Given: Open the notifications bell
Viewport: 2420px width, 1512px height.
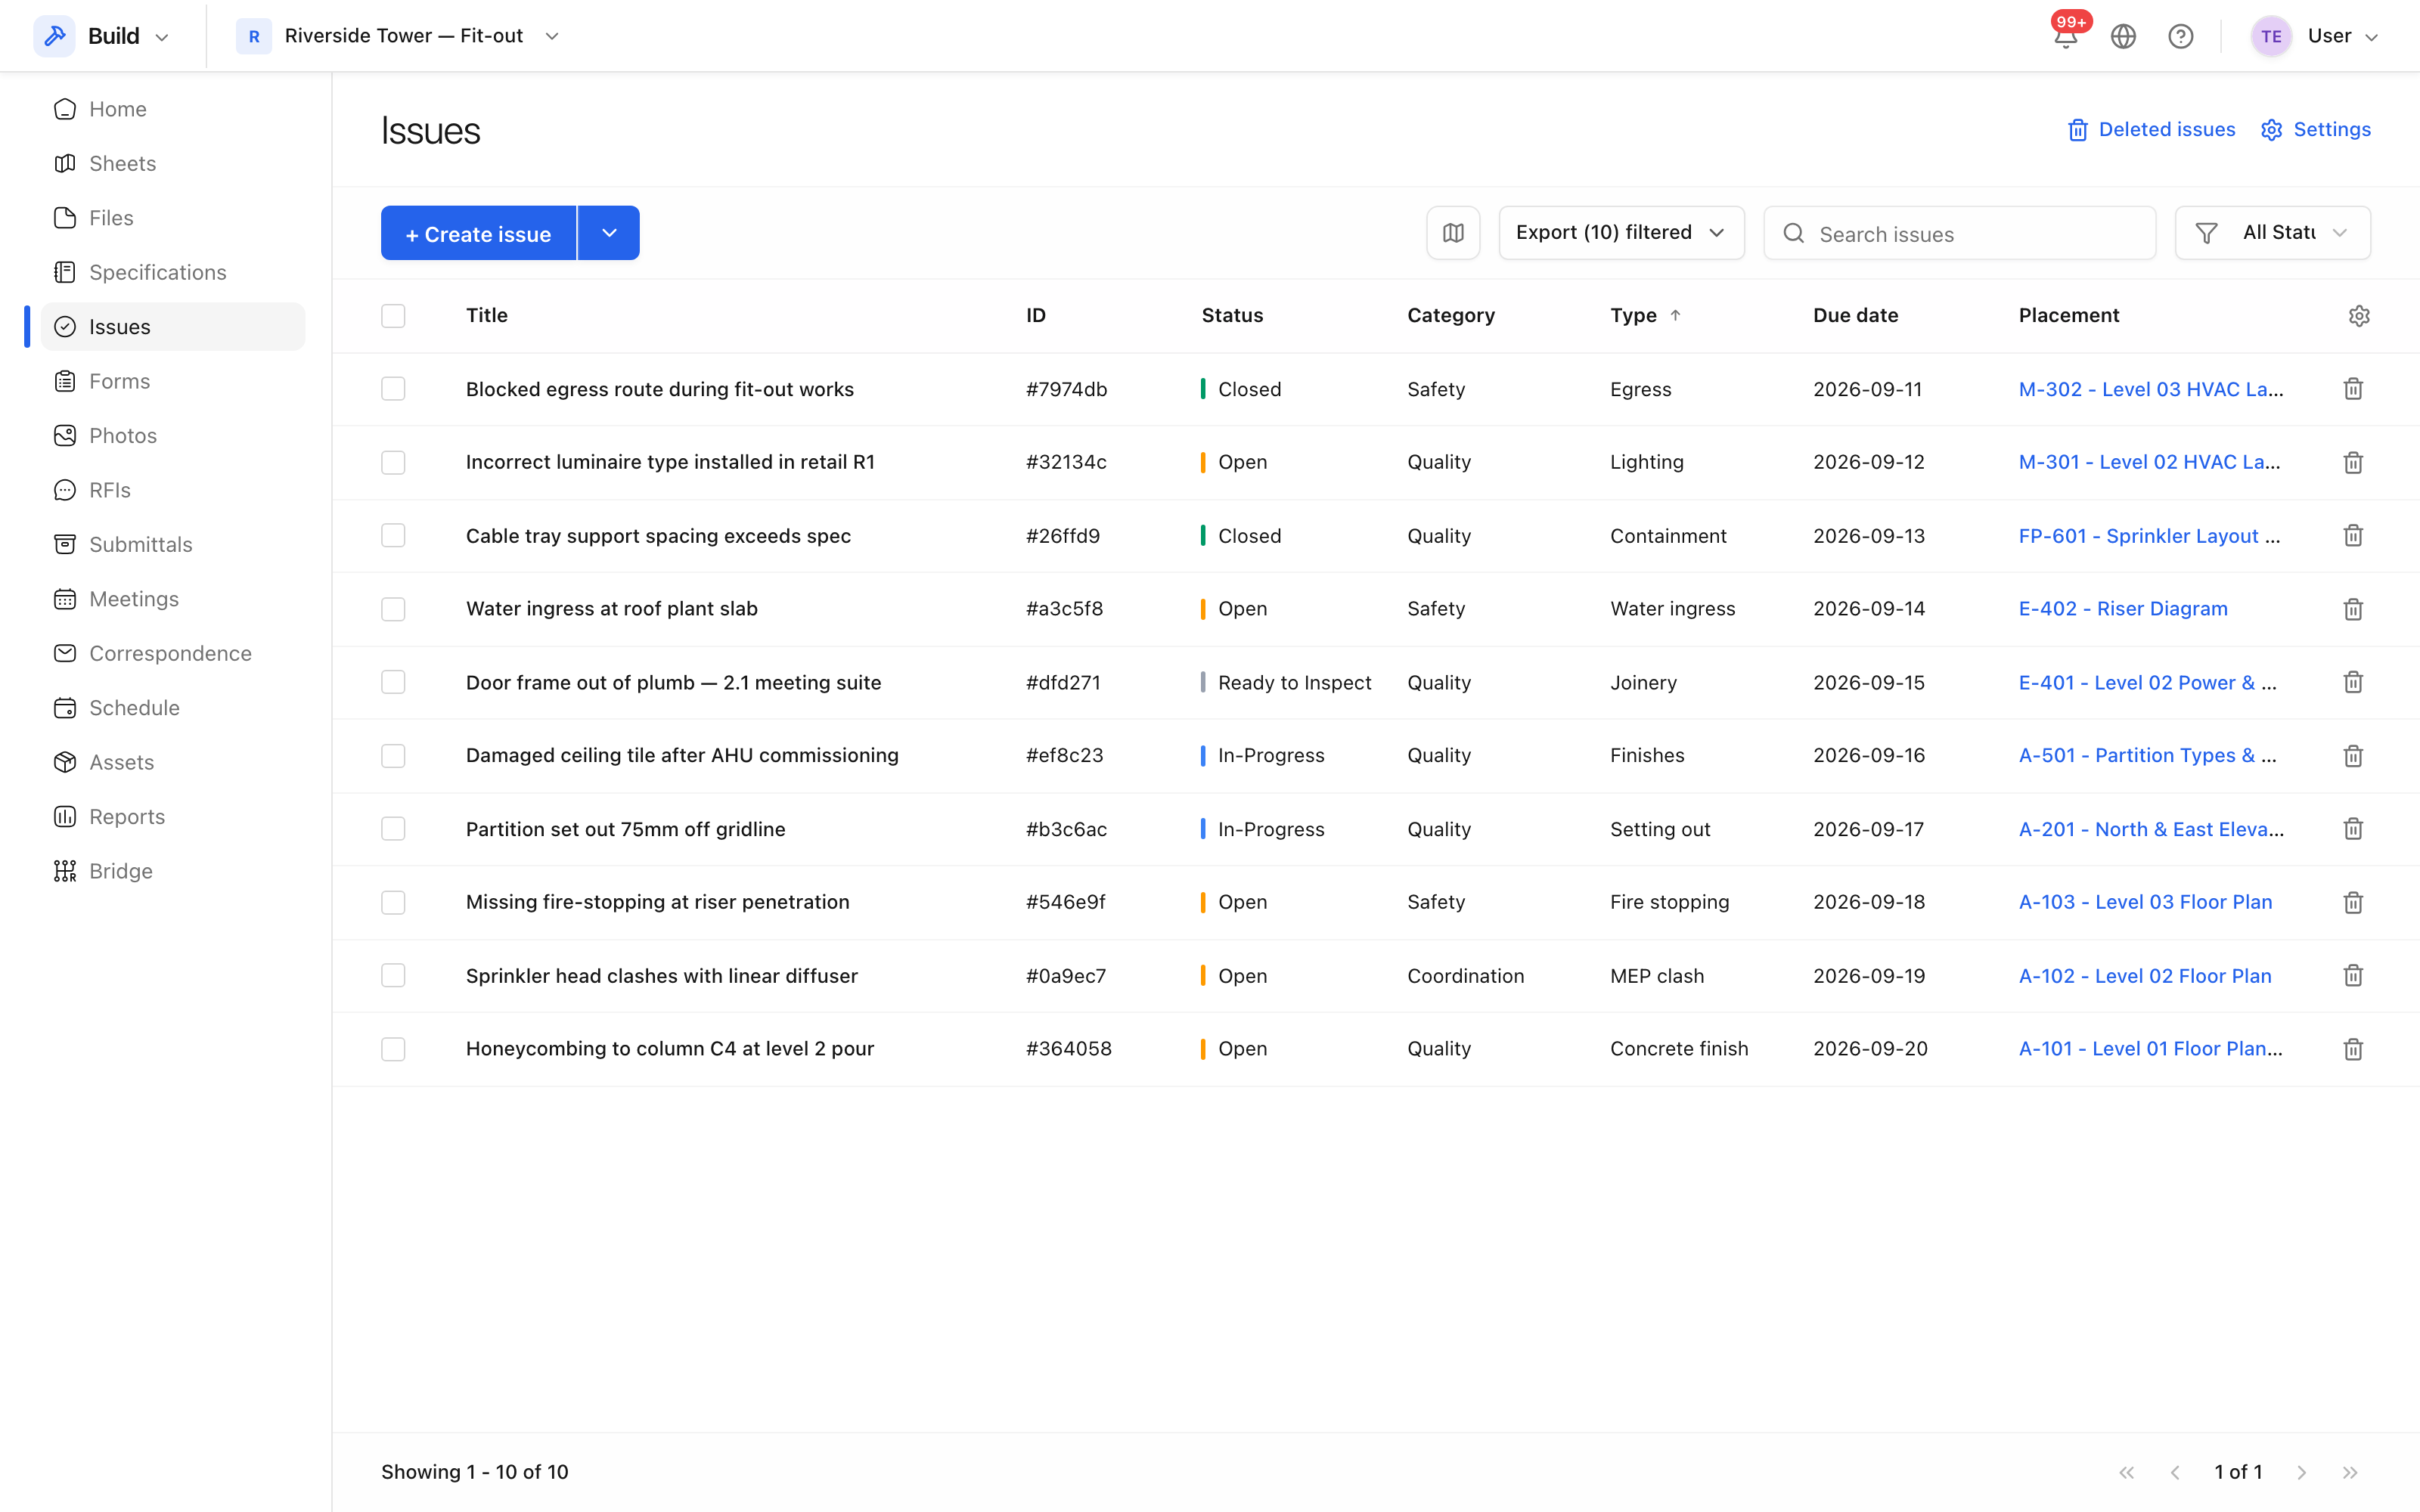Looking at the screenshot, I should click(x=2065, y=36).
